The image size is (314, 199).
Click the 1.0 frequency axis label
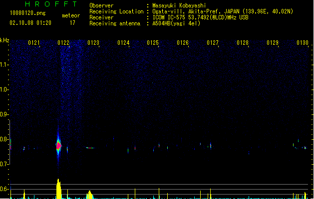[4, 90]
